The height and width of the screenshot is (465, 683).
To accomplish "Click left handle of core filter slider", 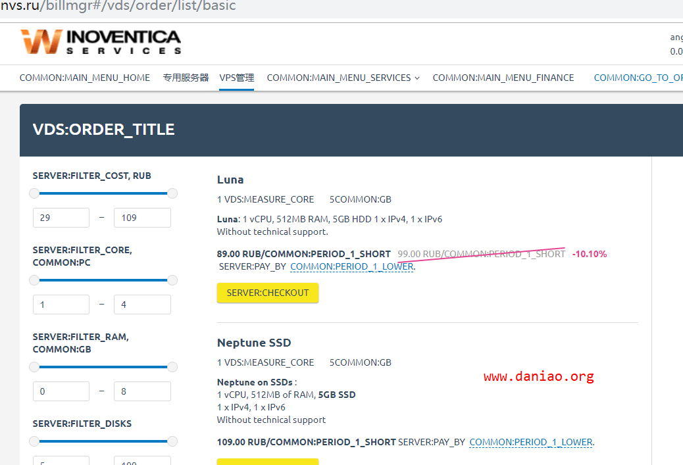I will (x=34, y=280).
